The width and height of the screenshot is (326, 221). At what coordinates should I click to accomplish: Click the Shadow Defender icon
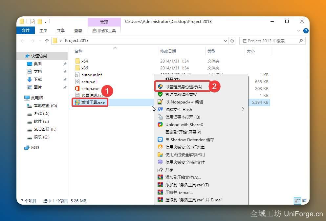(x=160, y=139)
